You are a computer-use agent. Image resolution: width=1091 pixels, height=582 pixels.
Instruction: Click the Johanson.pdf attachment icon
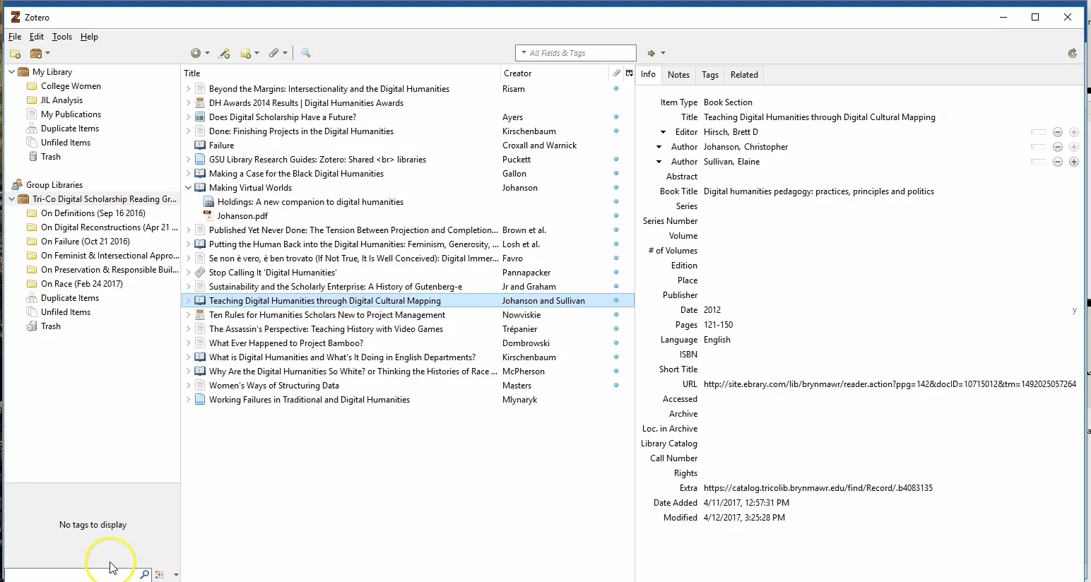(208, 216)
